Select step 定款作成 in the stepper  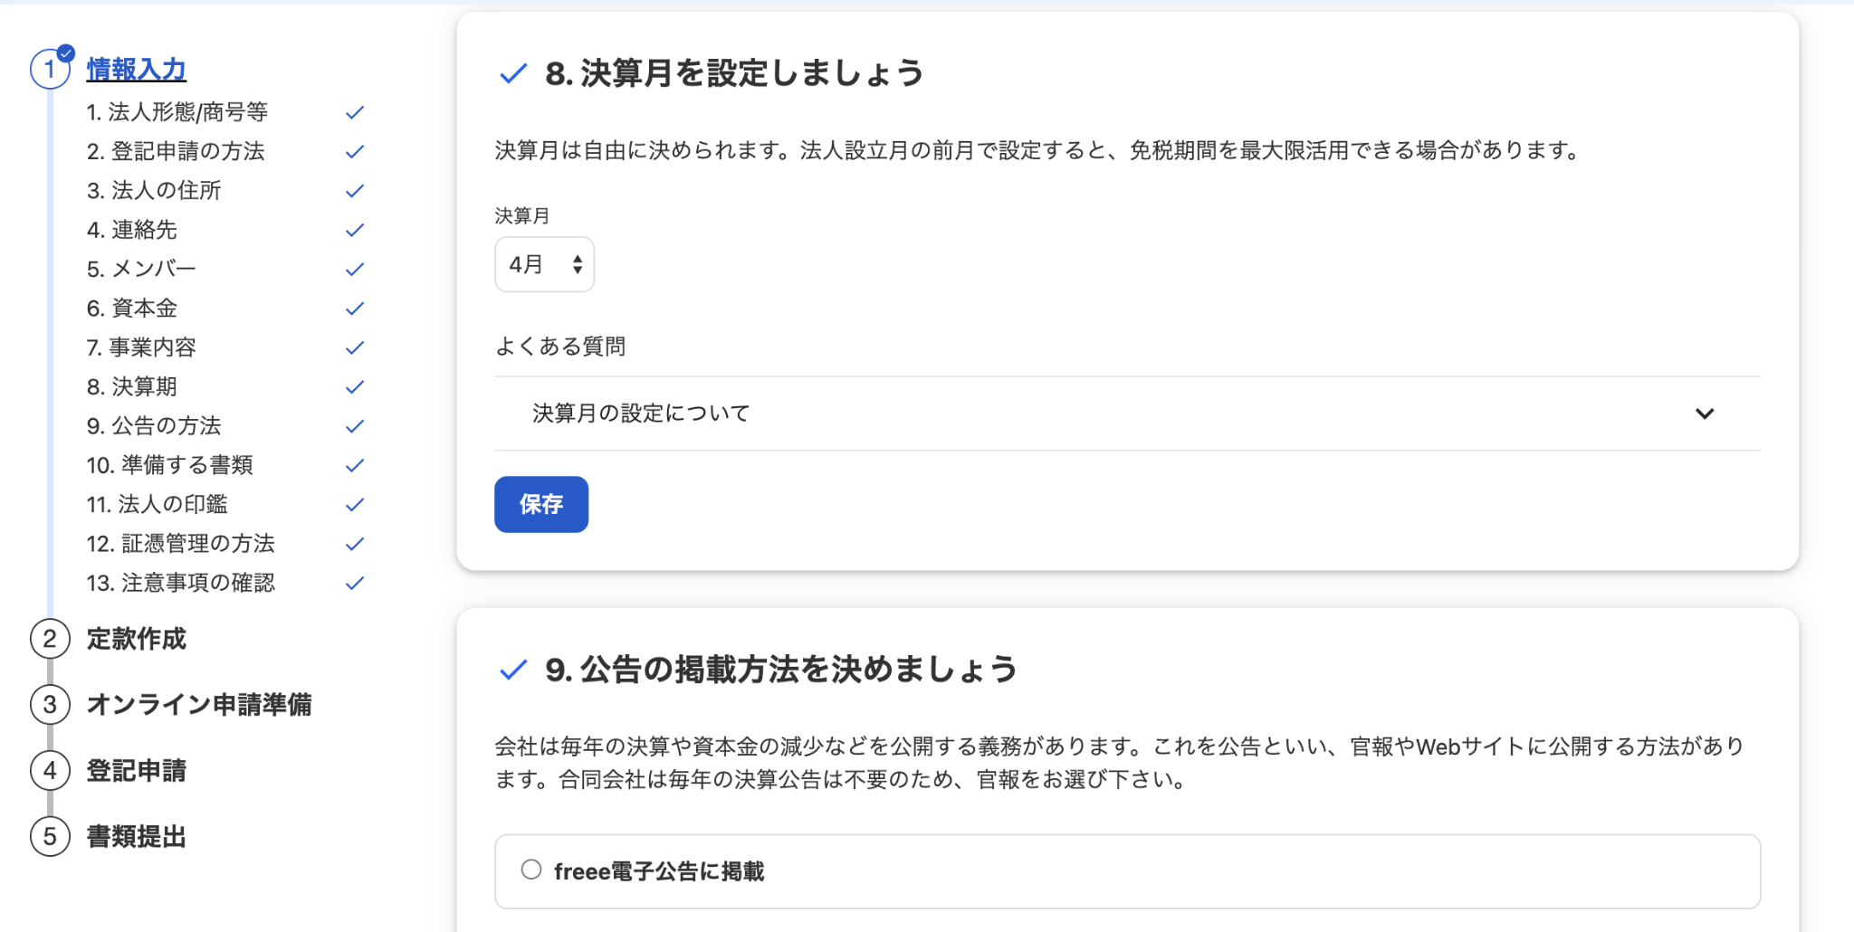pyautogui.click(x=137, y=639)
